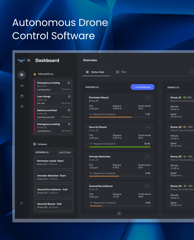Click info icon on first Emergency Landing alert

coord(69,83)
